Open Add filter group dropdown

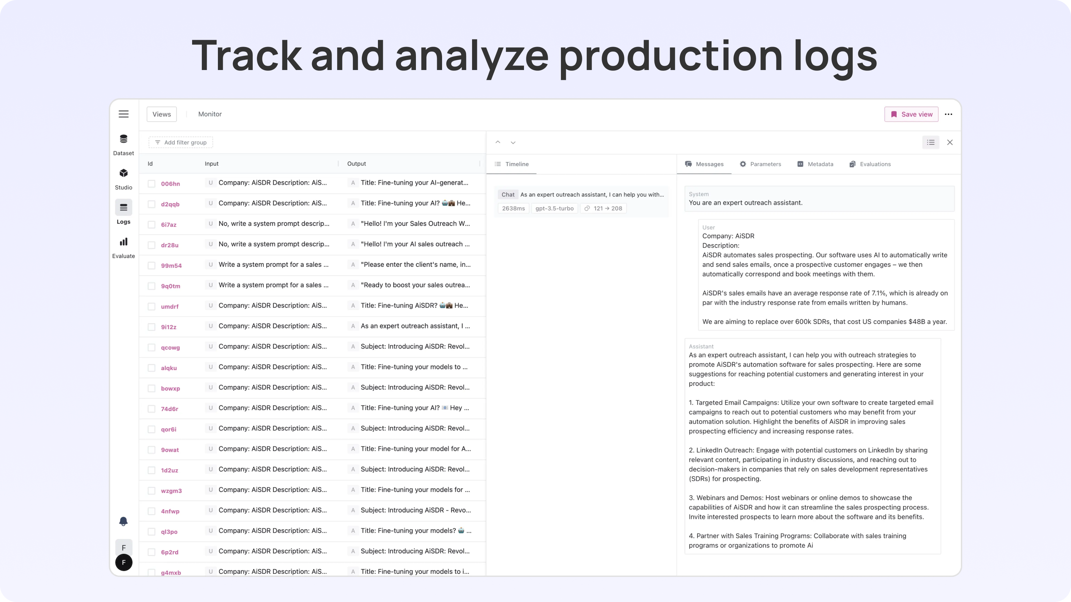tap(181, 142)
